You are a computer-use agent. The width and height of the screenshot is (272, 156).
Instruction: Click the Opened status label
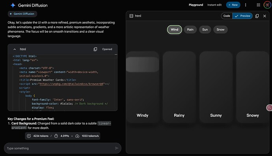(107, 49)
